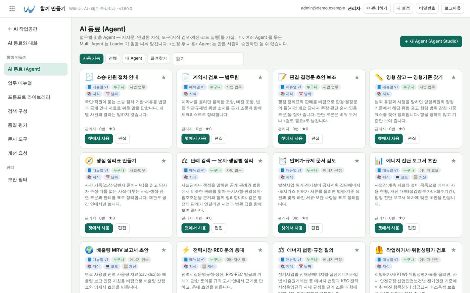The image size is (470, 293).
Task: Favorite the 판결·결정문 초안 보조 agent
Action: click(357, 77)
